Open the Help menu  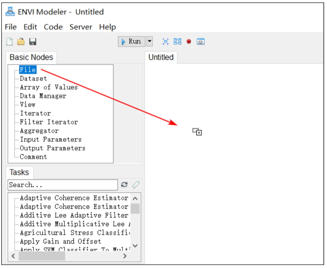pyautogui.click(x=108, y=27)
